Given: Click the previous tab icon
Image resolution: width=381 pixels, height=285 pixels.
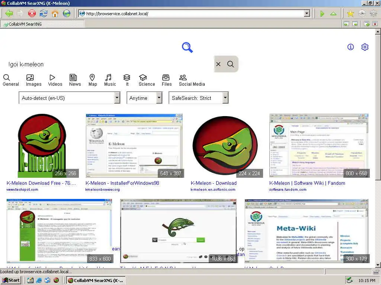Looking at the screenshot, I should [346, 24].
